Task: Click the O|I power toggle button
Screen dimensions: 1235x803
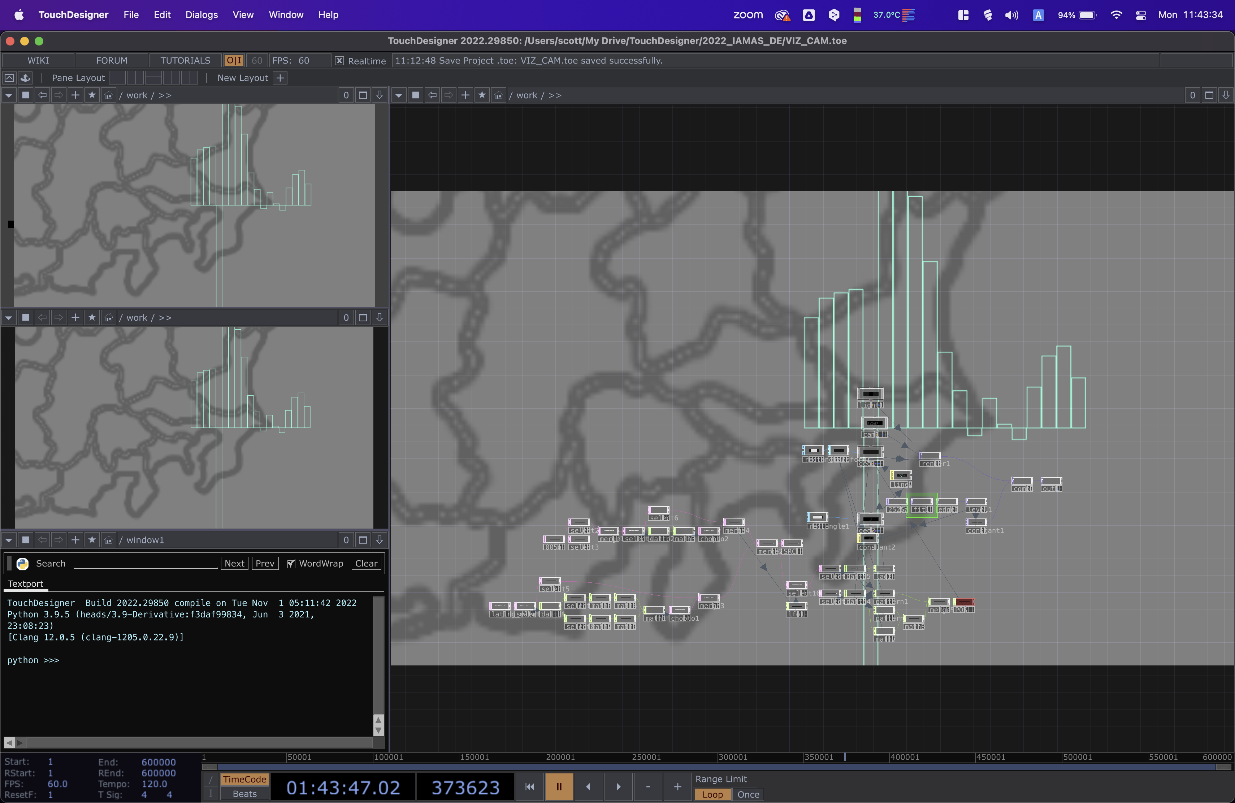Action: point(234,60)
